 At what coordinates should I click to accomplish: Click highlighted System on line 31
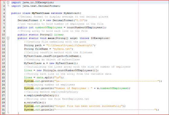coord(29,110)
